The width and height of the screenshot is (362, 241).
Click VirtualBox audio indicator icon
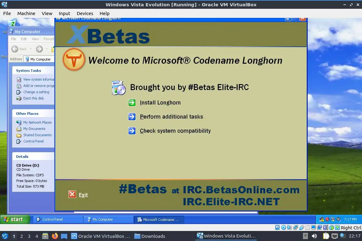coord(289,228)
